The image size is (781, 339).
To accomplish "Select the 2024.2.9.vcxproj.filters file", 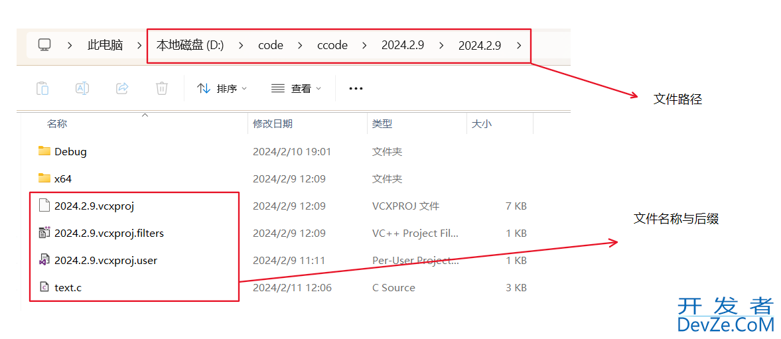I will point(109,233).
